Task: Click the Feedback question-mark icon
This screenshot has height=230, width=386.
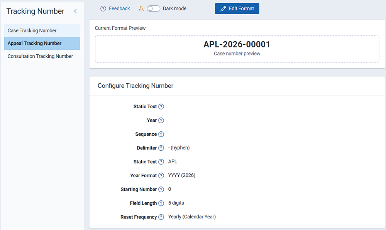Action: (x=103, y=8)
